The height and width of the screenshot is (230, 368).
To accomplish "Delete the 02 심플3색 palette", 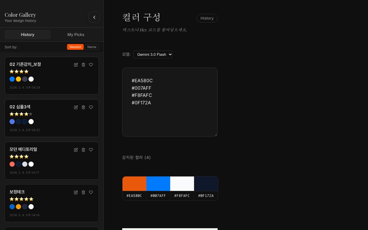I will 83,107.
